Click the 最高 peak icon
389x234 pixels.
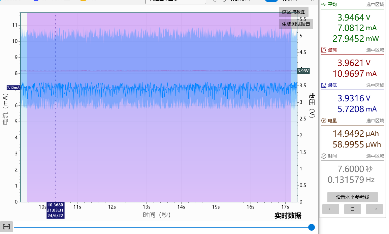[324, 50]
